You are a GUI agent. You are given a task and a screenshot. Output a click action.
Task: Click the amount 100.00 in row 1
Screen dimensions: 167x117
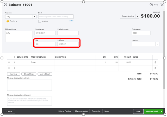point(128,62)
